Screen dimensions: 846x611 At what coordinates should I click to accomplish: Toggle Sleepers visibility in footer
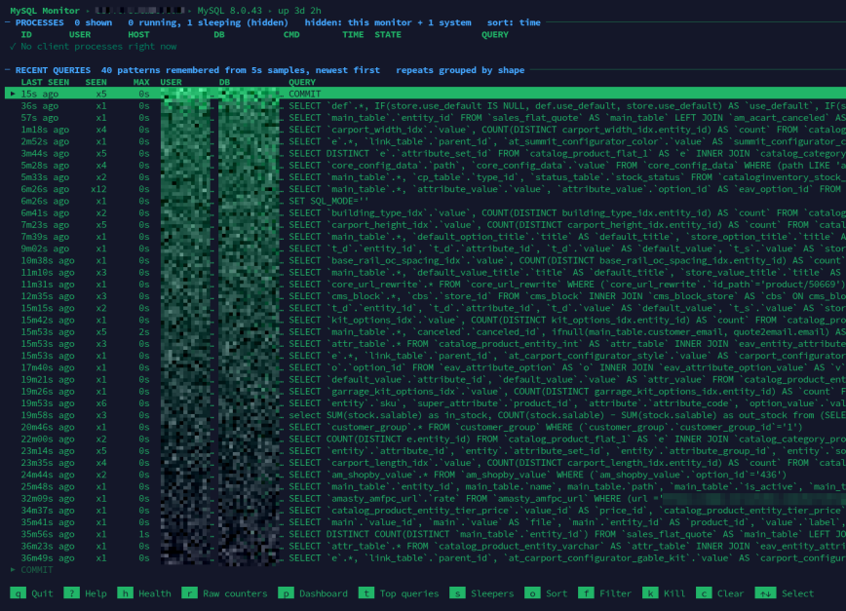pos(492,593)
